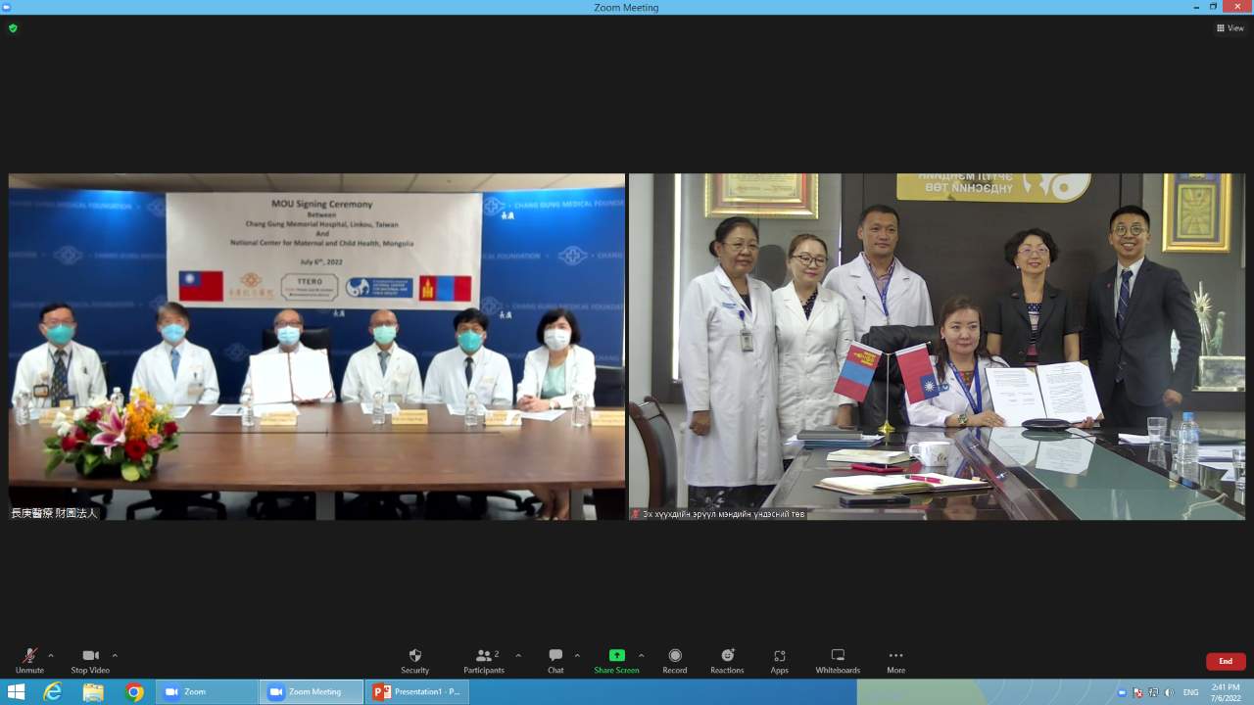
Task: Expand audio options arrow beside Unmute
Action: (51, 656)
